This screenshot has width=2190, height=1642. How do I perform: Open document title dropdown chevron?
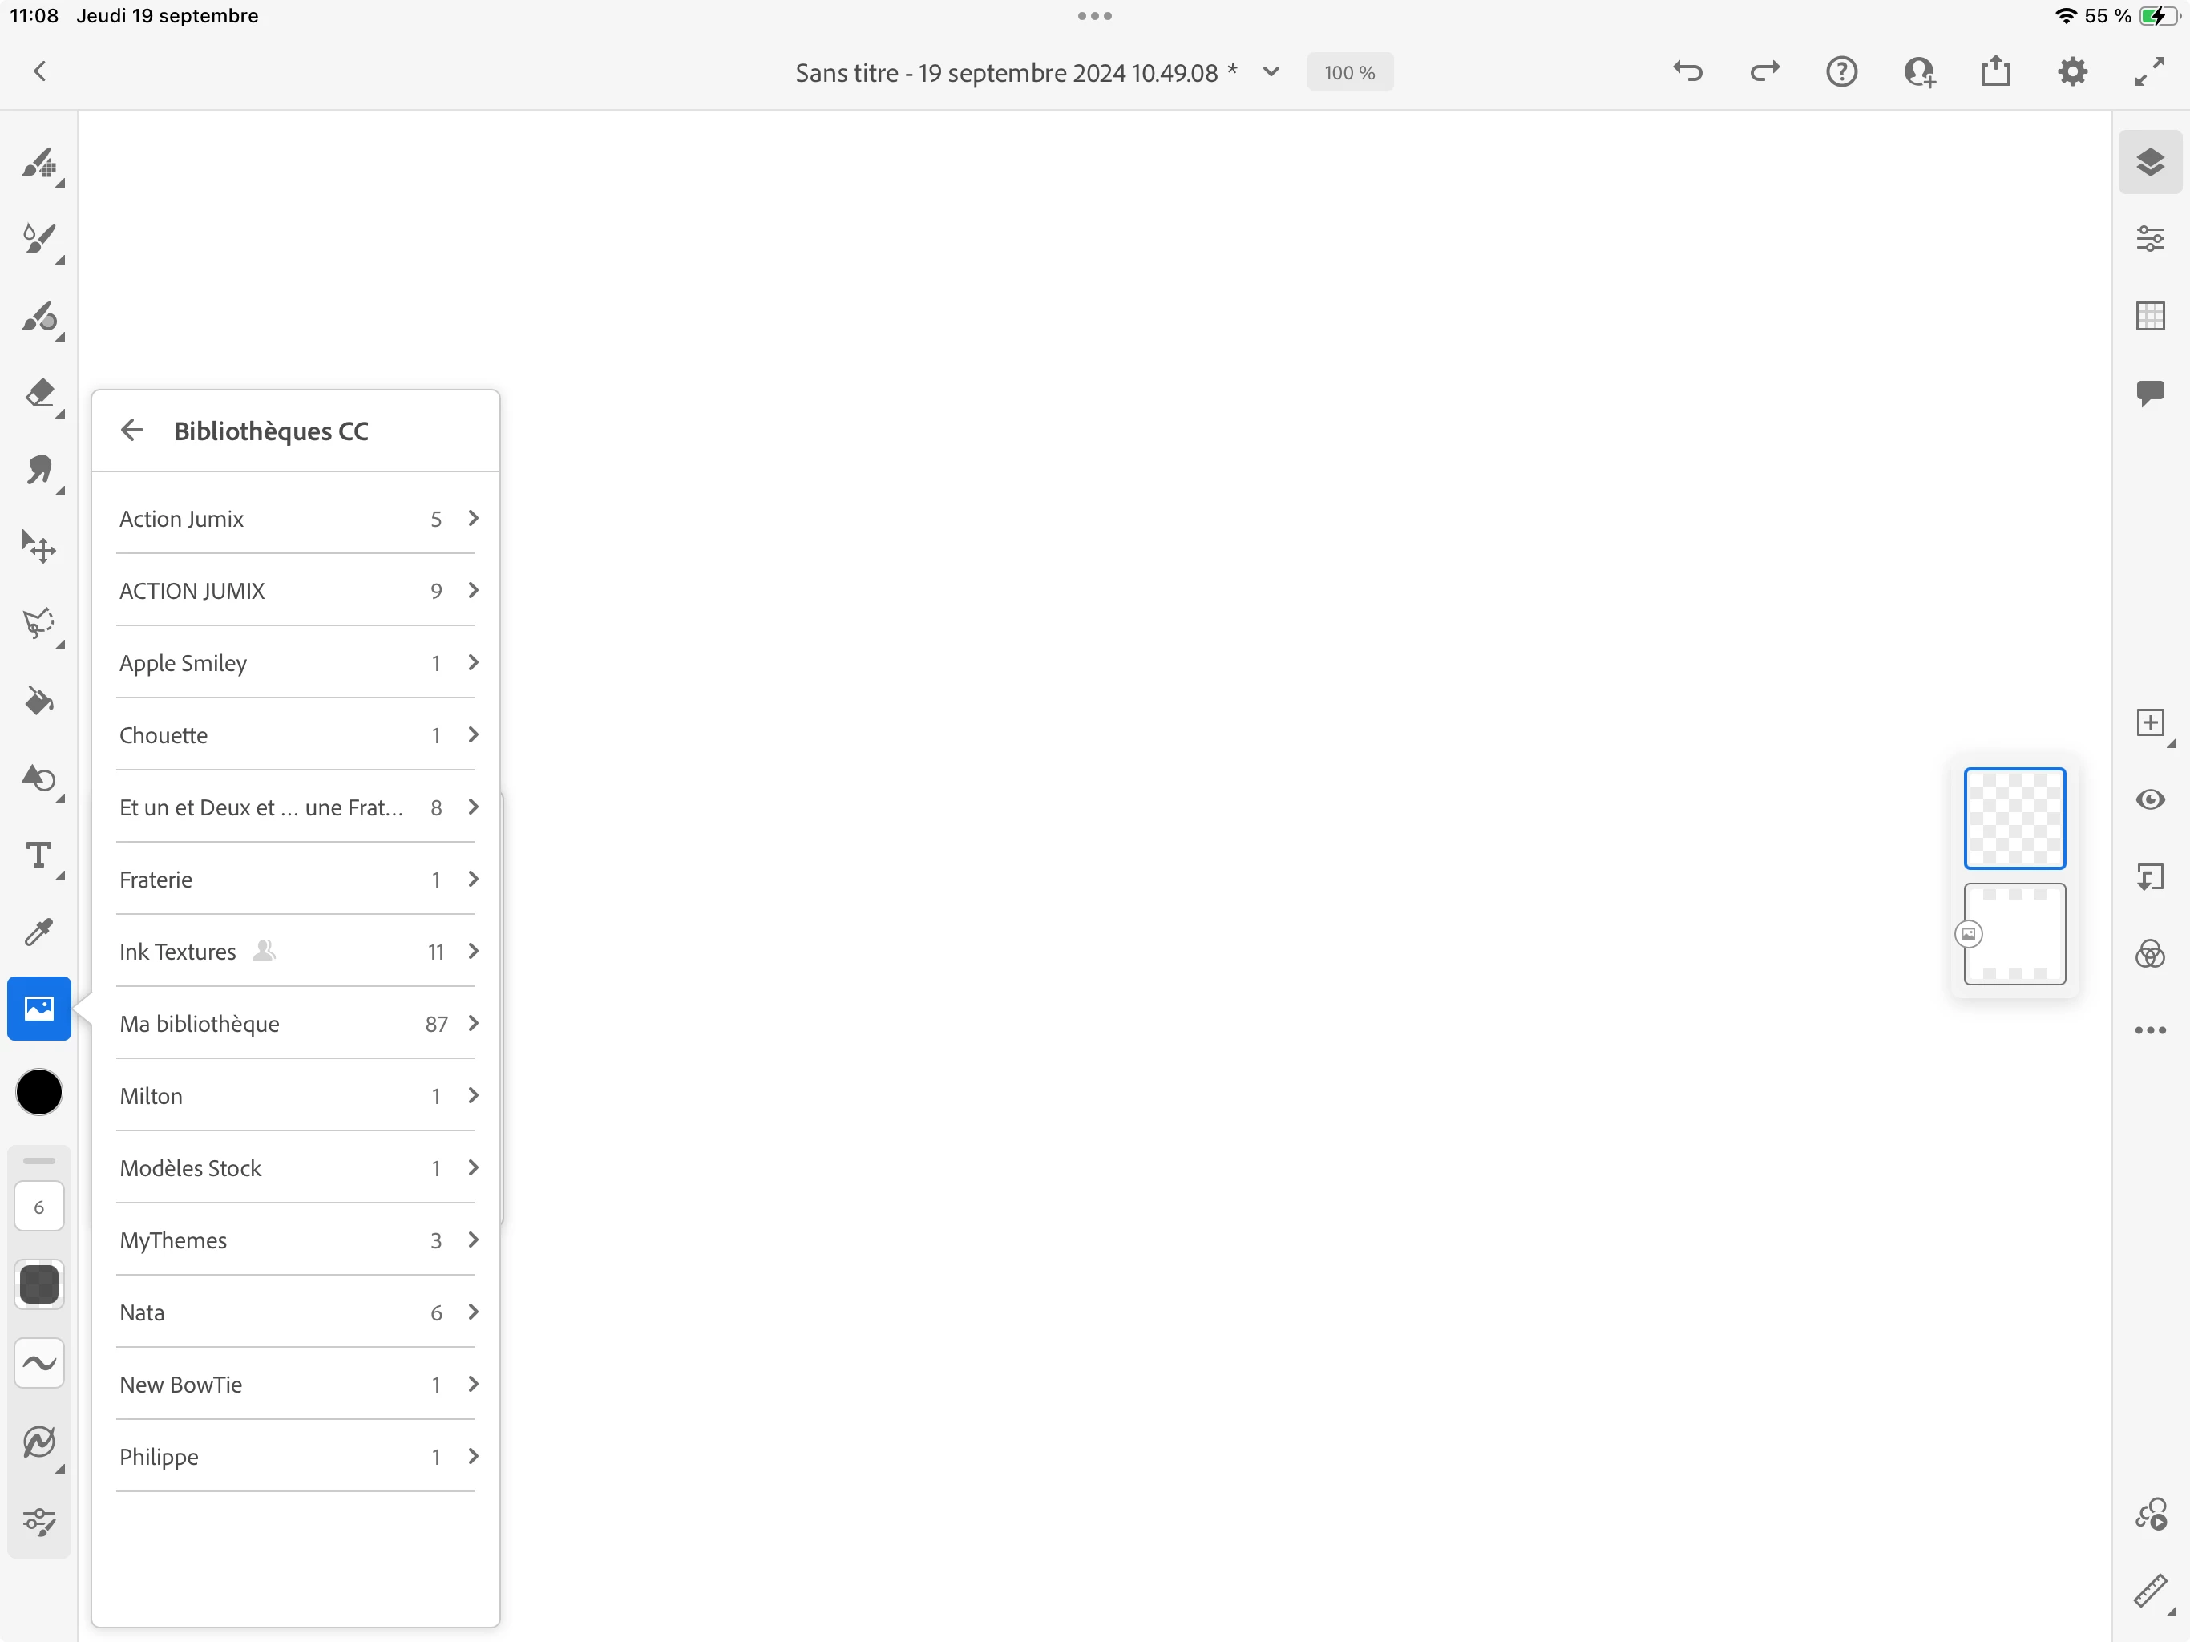(x=1271, y=71)
